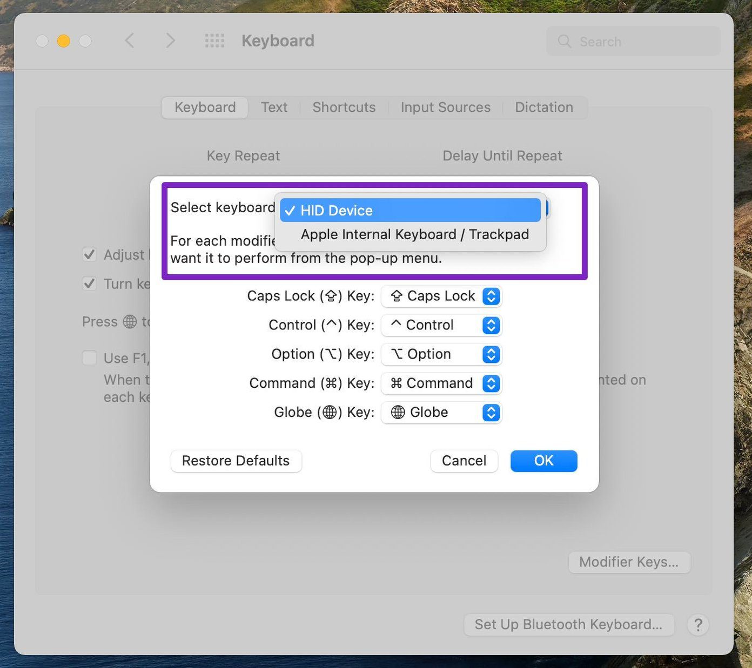Toggle the Adjust keyboard brightness checkbox
752x668 pixels.
(89, 254)
